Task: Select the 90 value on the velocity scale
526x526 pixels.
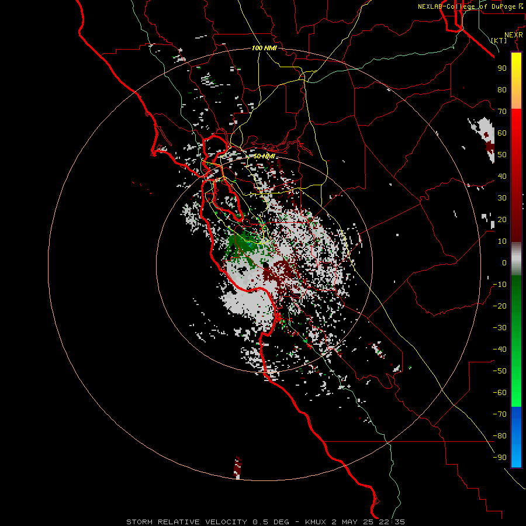Action: click(x=502, y=68)
